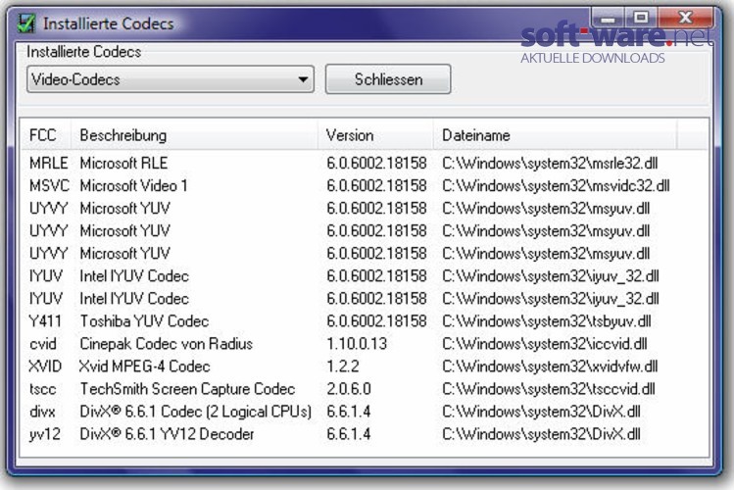The height and width of the screenshot is (490, 734).
Task: Select the tsccvid.dll file path
Action: pyautogui.click(x=549, y=389)
